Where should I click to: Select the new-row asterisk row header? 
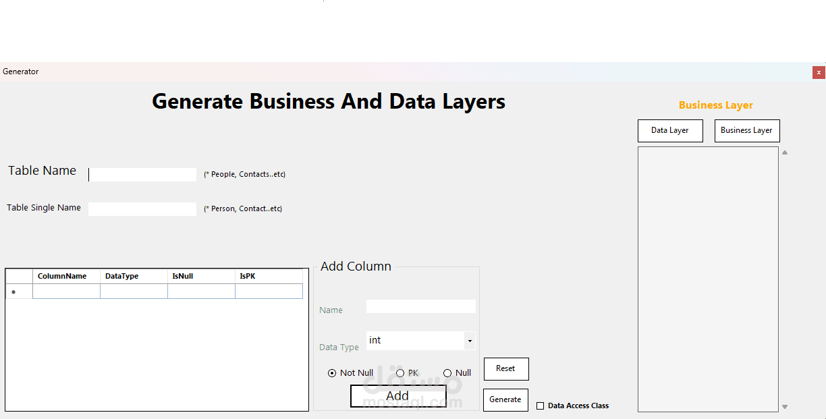pos(20,291)
